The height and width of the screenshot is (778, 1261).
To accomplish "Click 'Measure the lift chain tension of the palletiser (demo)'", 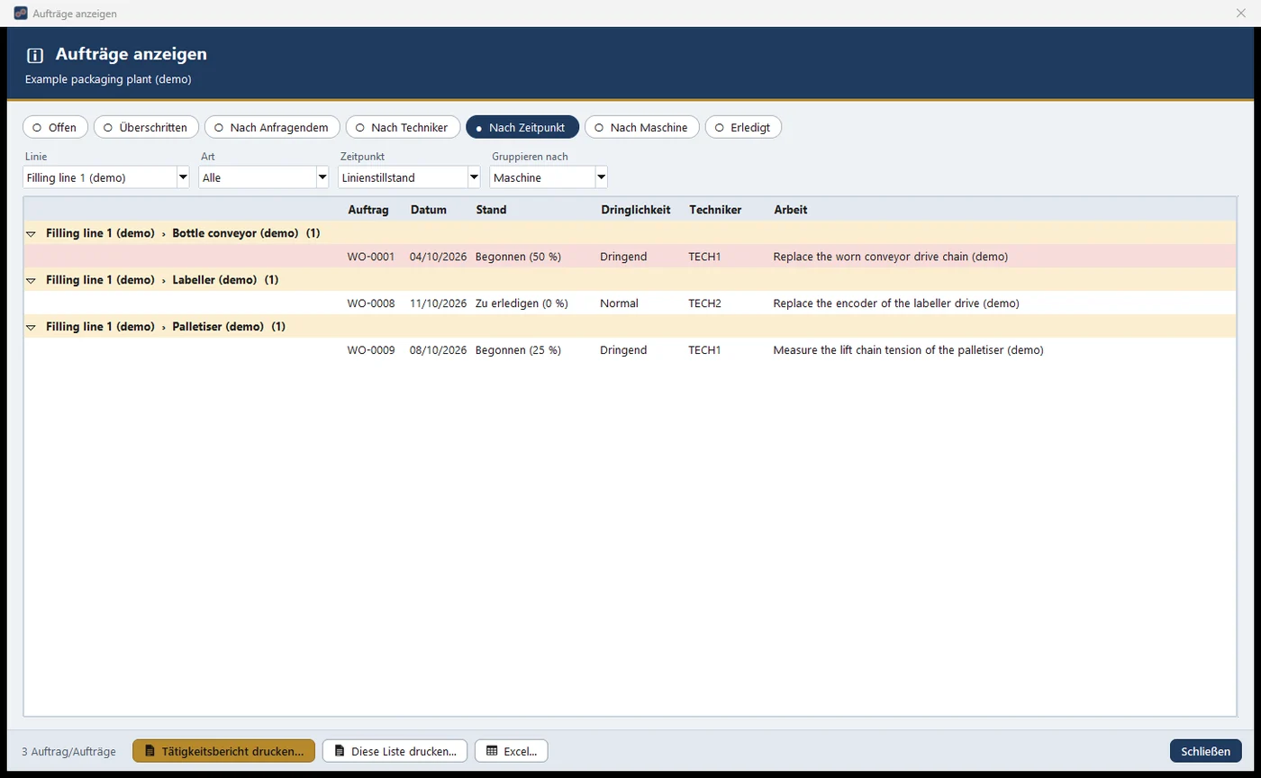I will tap(908, 350).
